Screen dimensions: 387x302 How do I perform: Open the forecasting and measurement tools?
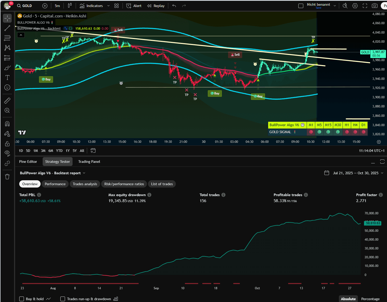pos(7,58)
